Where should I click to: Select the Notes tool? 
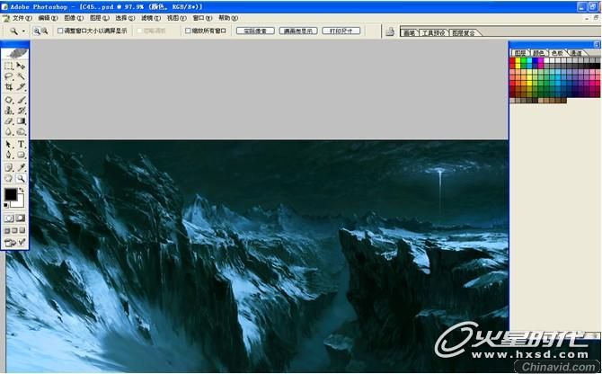click(9, 167)
